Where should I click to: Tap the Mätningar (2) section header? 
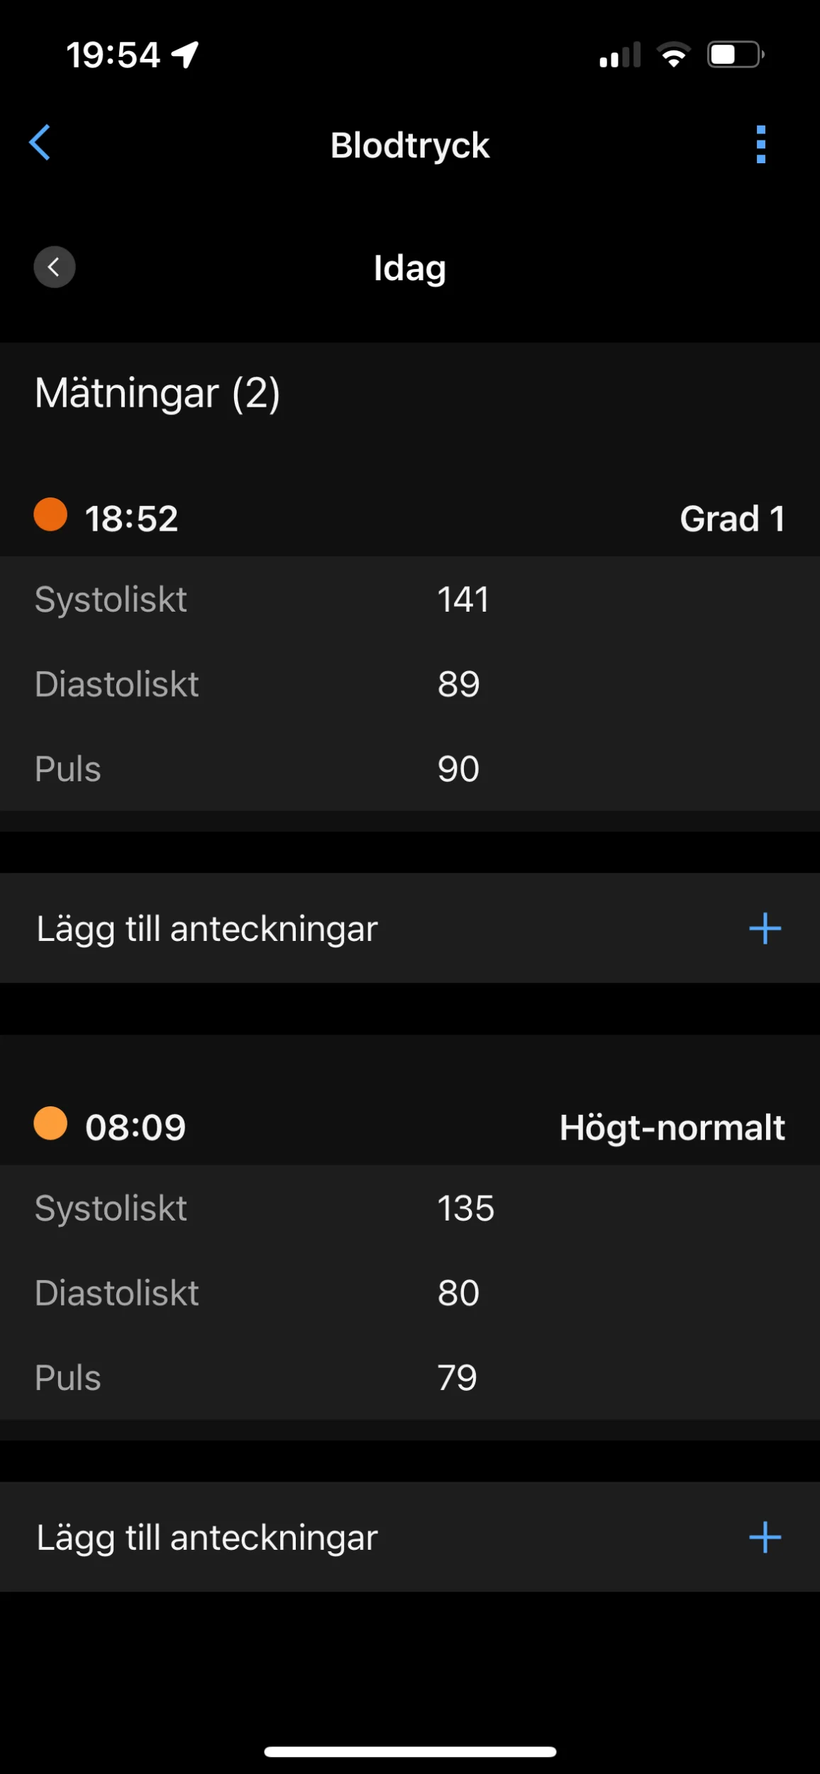(x=157, y=393)
